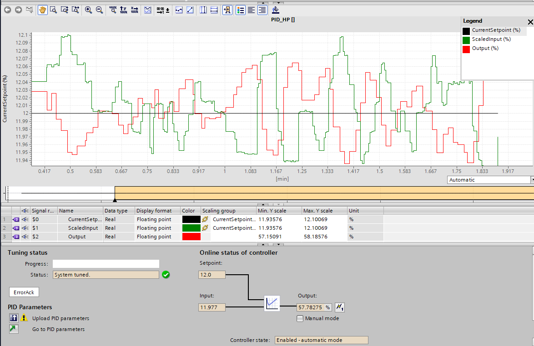Toggle the show legend toolbar button
Image resolution: width=534 pixels, height=346 pixels.
click(x=240, y=10)
